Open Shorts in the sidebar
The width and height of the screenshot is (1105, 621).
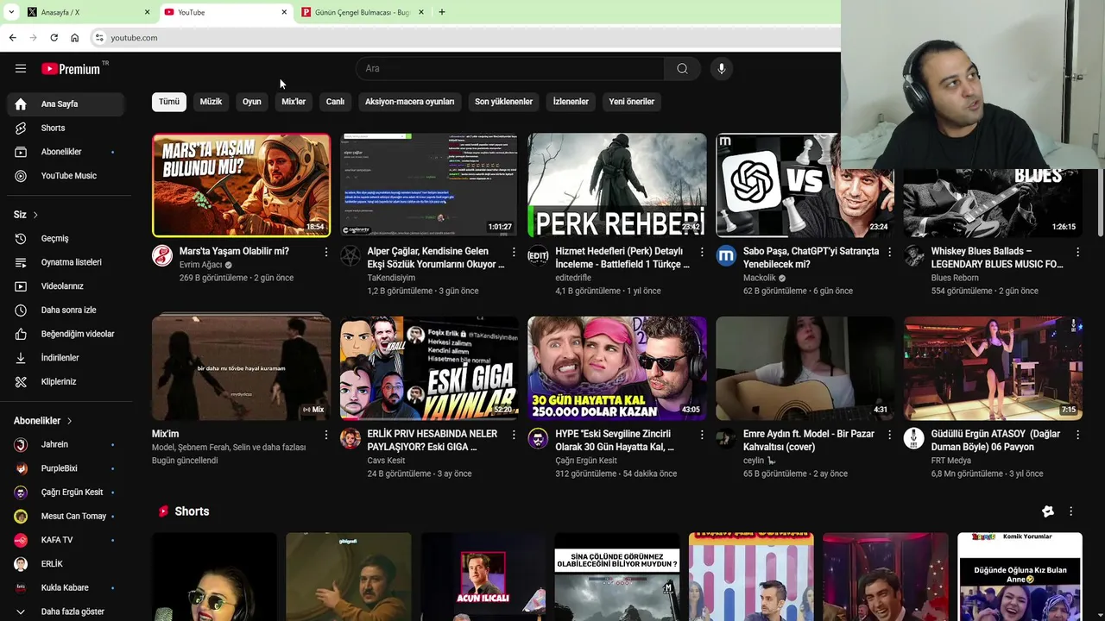(66, 128)
